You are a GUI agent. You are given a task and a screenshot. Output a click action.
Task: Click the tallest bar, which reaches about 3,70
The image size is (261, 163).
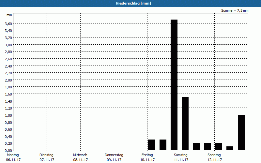point(174,85)
